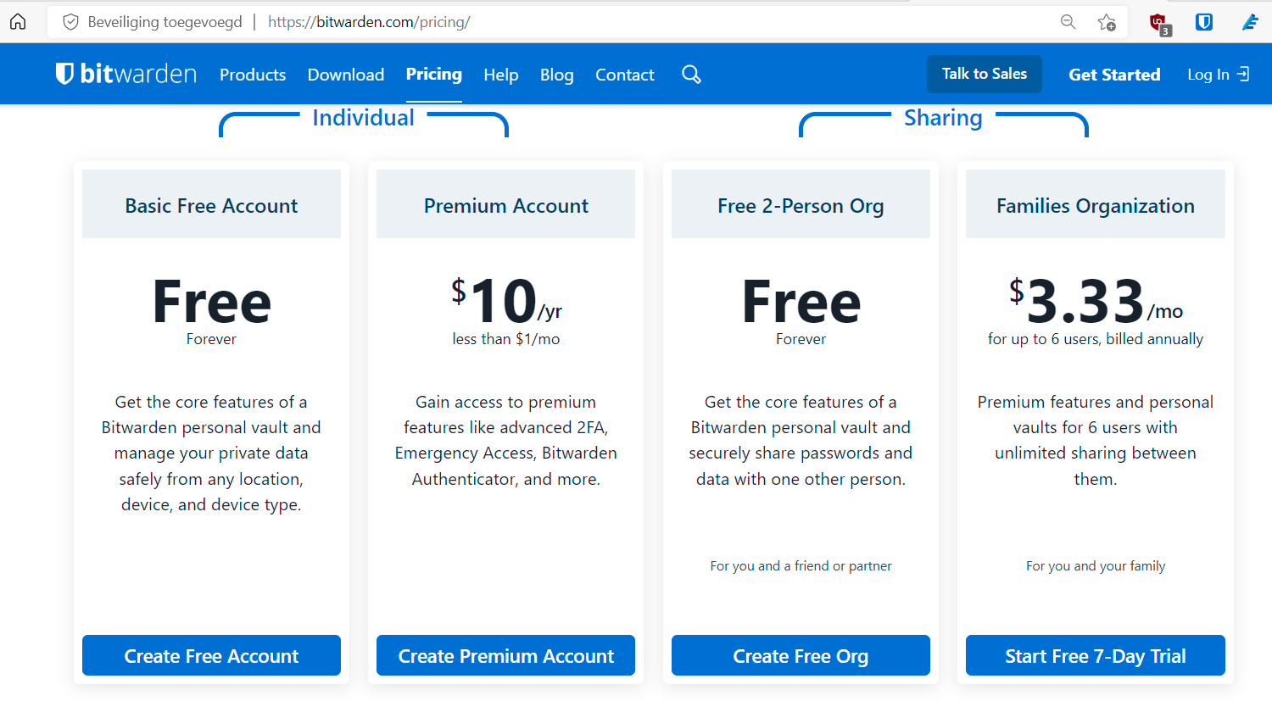Click the site search magnifier icon
Viewport: 1272px width, 701px height.
pos(691,75)
